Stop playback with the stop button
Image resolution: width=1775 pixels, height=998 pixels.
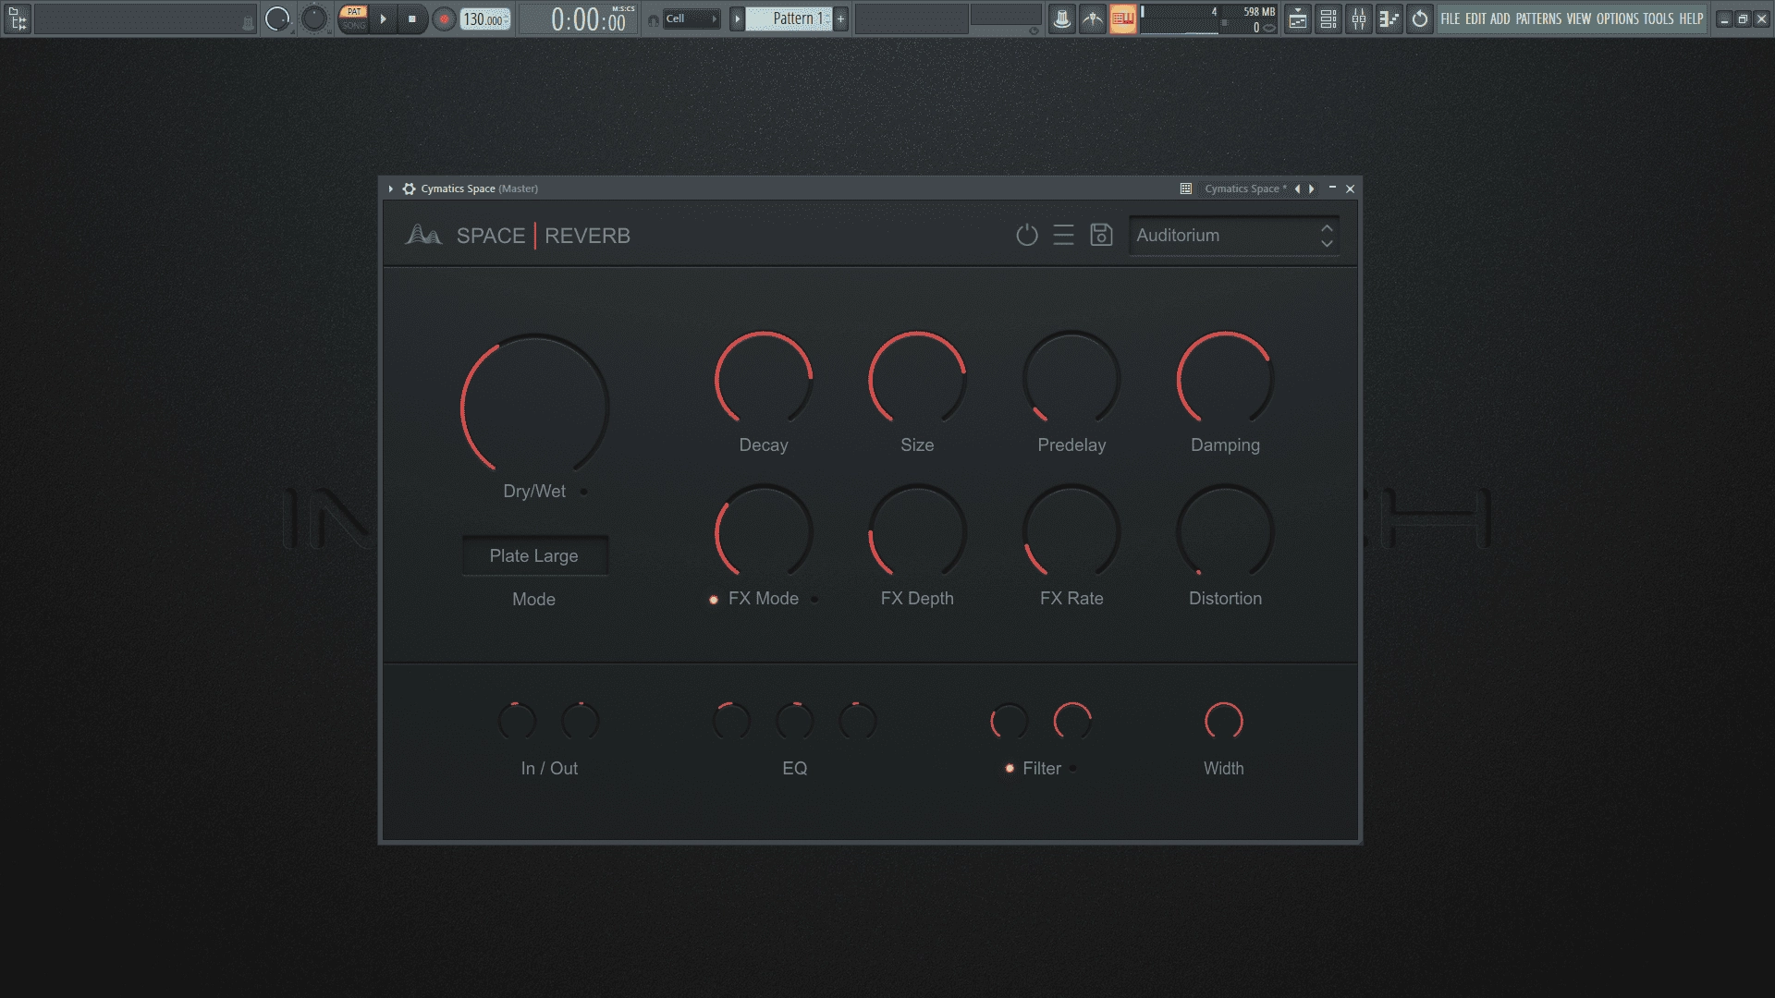click(x=412, y=18)
